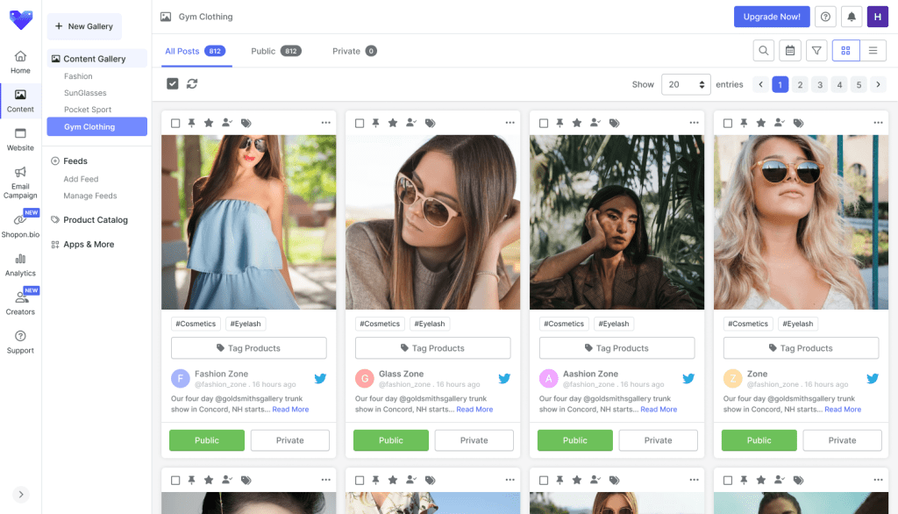Pin the first post using the pin icon

[194, 123]
